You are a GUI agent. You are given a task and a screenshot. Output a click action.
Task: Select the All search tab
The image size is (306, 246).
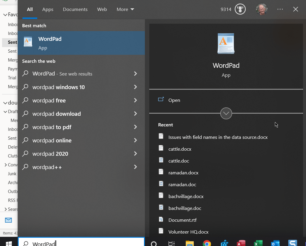click(x=30, y=9)
